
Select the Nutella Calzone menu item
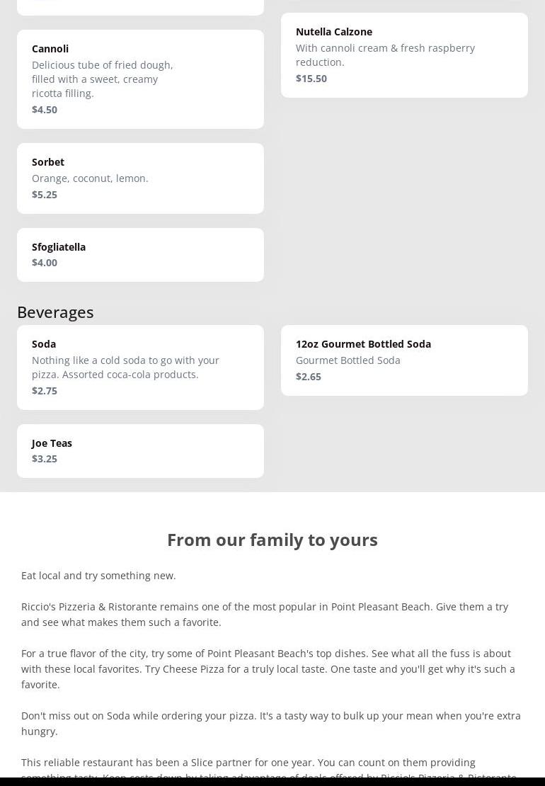333,32
